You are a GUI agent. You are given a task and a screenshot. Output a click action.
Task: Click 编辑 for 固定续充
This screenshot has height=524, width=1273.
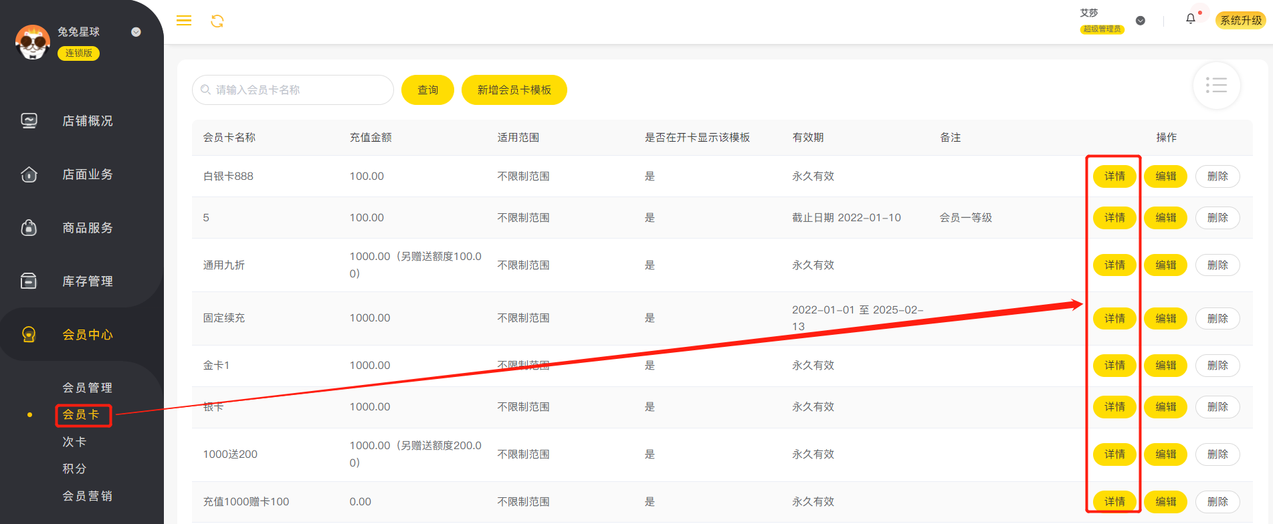tap(1165, 319)
